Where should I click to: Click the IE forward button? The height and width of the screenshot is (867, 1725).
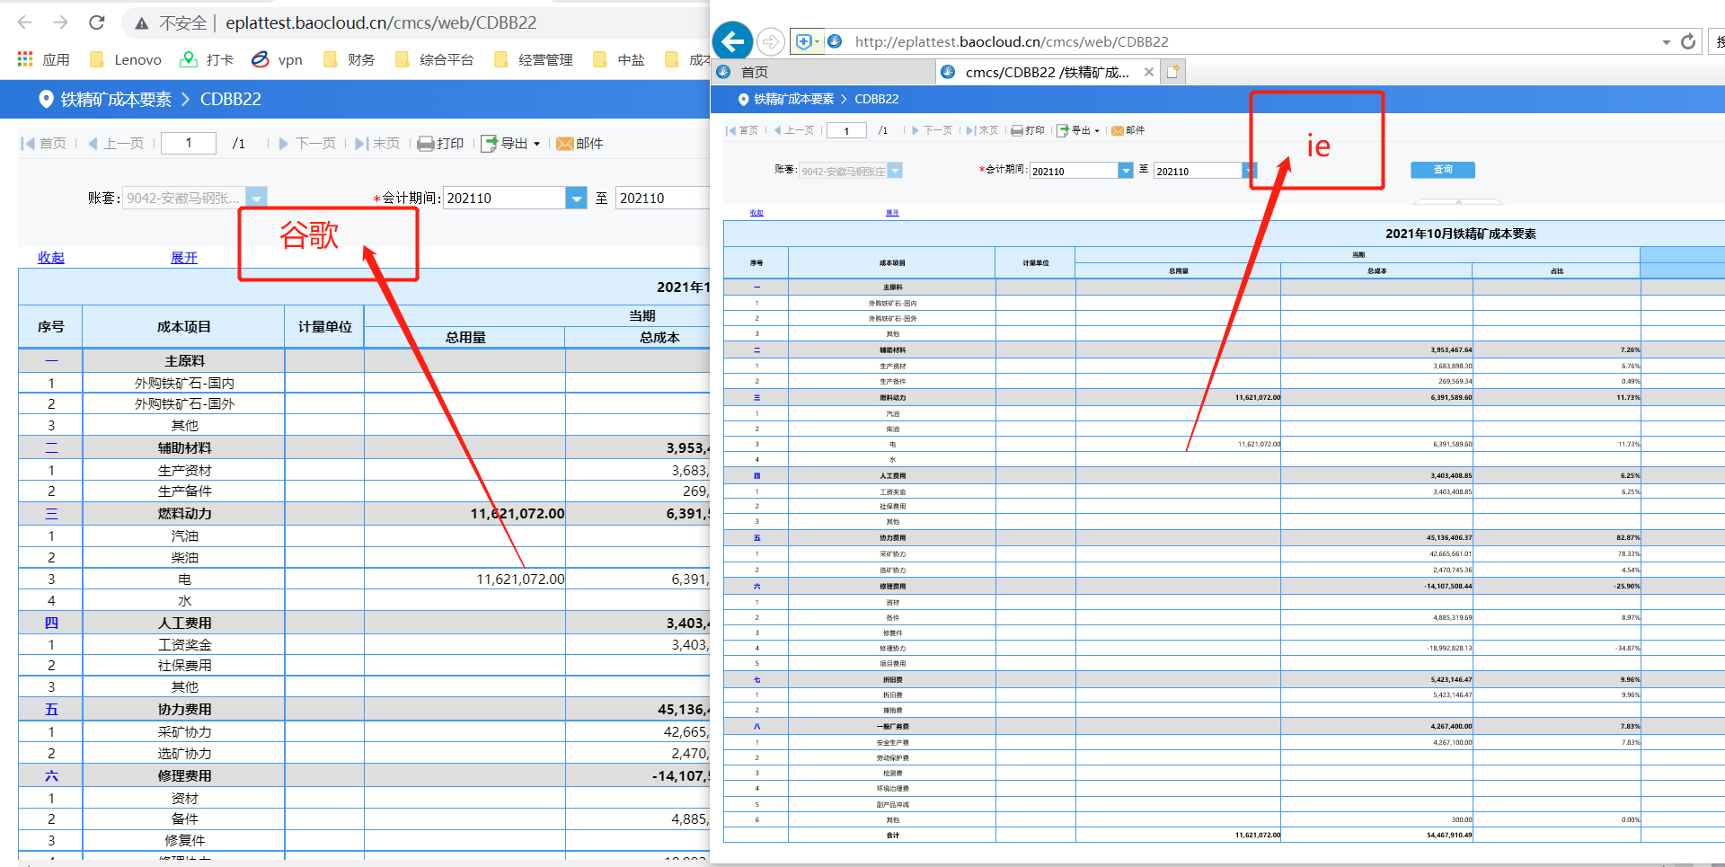pos(770,41)
